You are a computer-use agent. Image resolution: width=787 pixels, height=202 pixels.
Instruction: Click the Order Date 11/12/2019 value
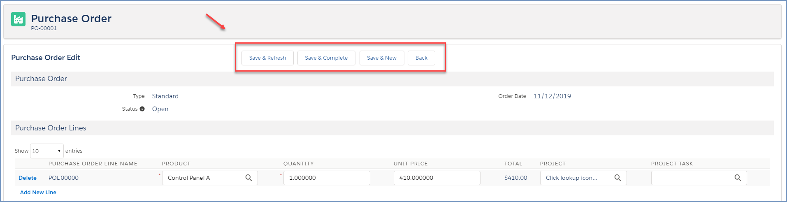click(552, 96)
